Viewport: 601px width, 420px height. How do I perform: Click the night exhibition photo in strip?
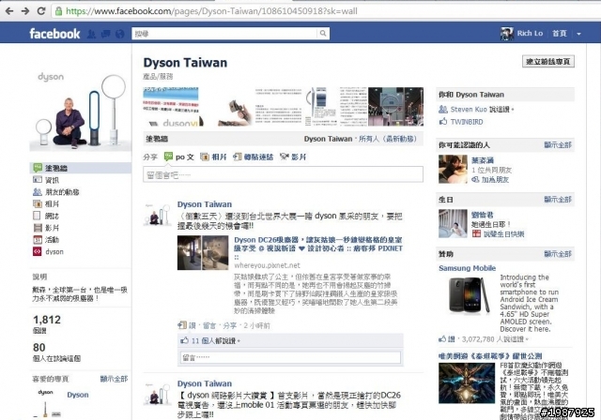(x=395, y=106)
